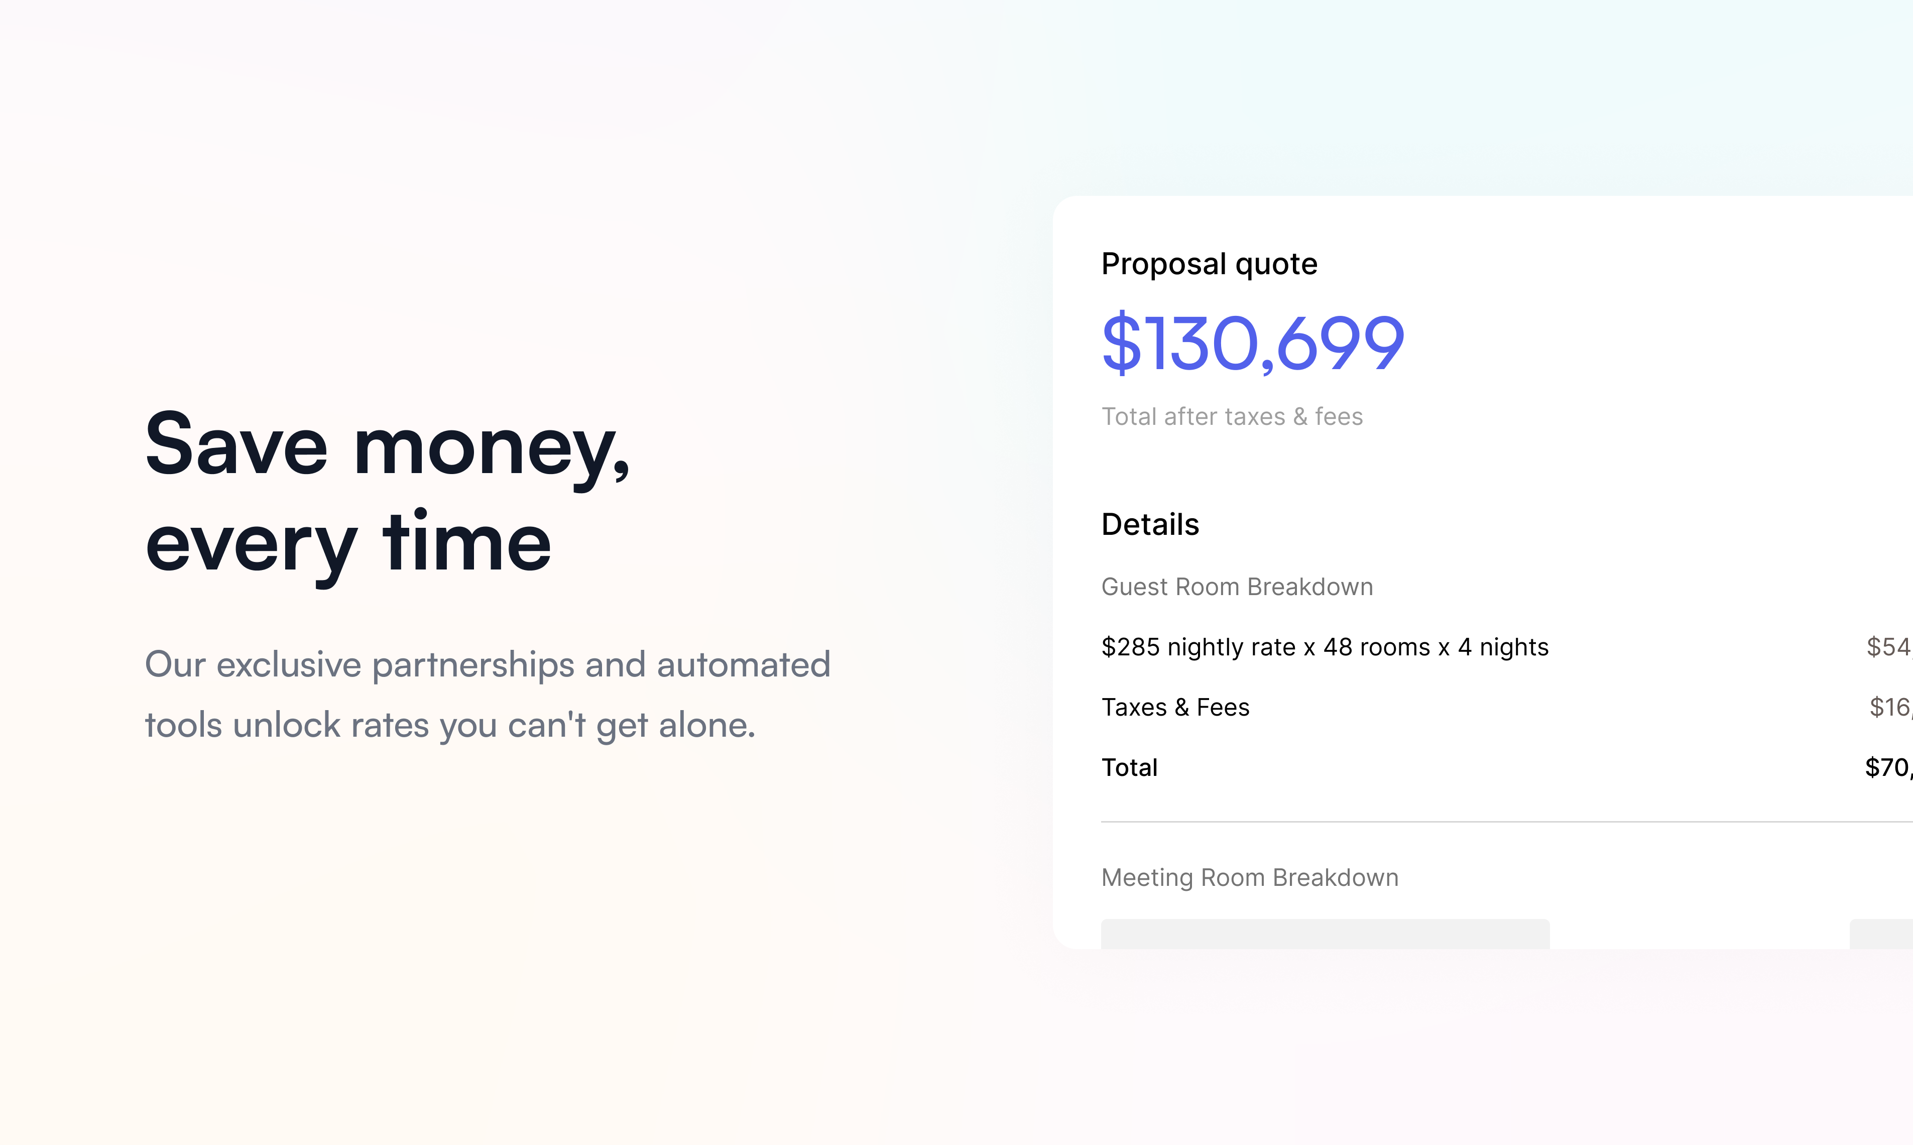This screenshot has width=1913, height=1145.
Task: Click Total after taxes & fees caption
Action: click(x=1232, y=417)
